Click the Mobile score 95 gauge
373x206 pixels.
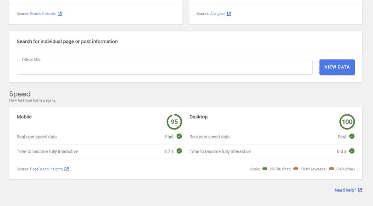tap(174, 122)
